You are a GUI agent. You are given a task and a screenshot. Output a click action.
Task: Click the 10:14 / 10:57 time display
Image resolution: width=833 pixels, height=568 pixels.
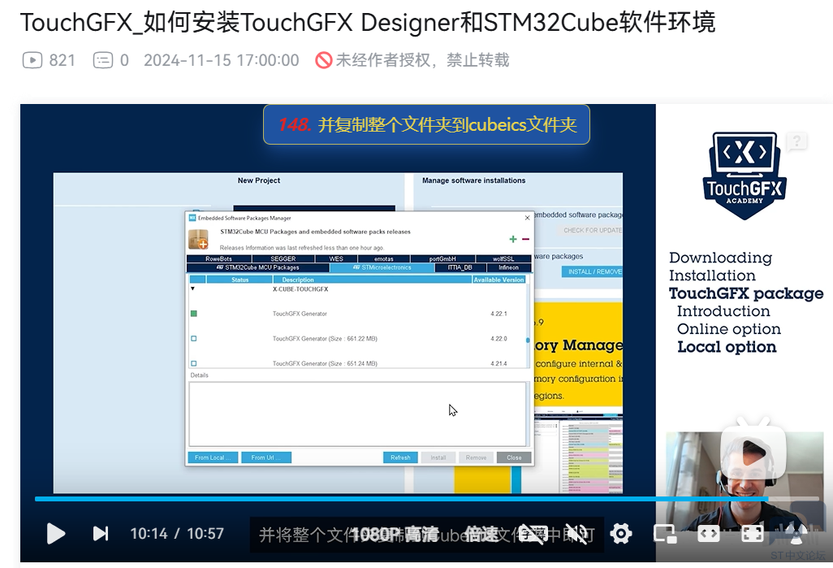tap(177, 533)
